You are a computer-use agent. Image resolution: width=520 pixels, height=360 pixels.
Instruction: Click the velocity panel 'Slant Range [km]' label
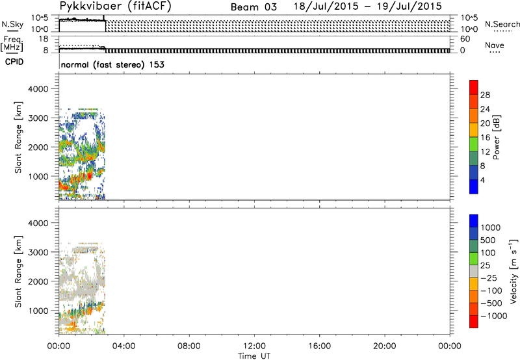point(18,272)
